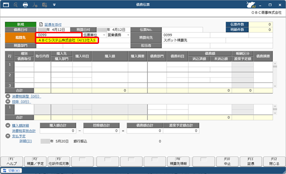
Task: Click F12 閉じる button
Action: [x=274, y=161]
